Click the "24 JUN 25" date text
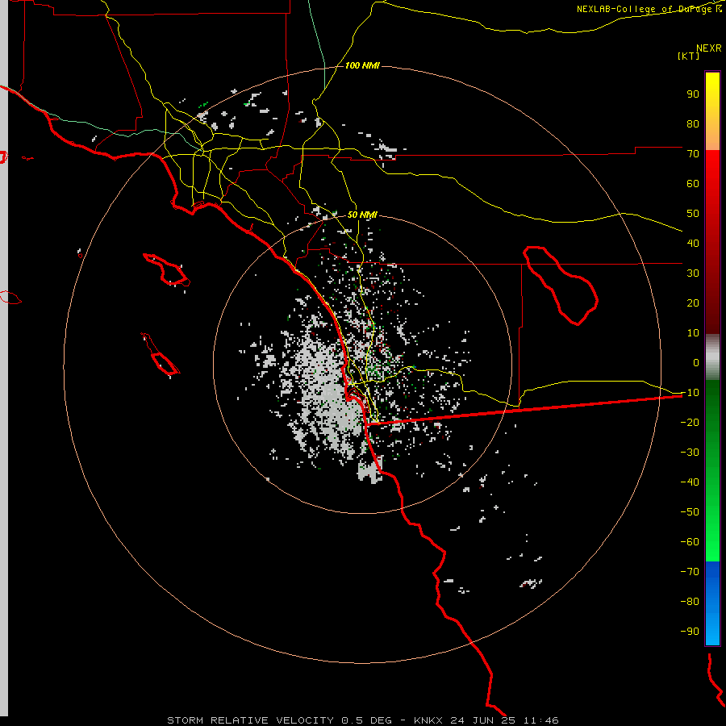Viewport: 726px width, 726px height. 483,720
